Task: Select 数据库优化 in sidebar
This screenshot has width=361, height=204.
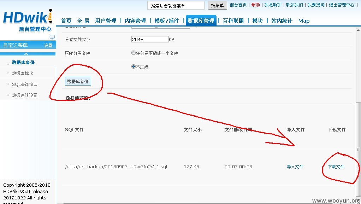Action: click(22, 73)
